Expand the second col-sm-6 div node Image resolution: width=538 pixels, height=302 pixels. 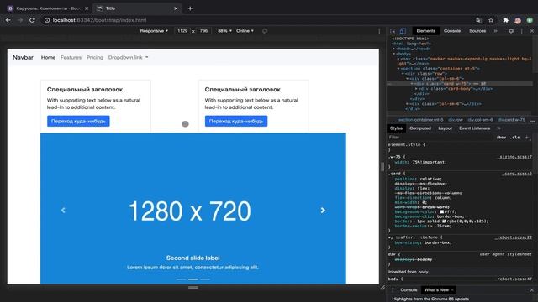pos(407,104)
